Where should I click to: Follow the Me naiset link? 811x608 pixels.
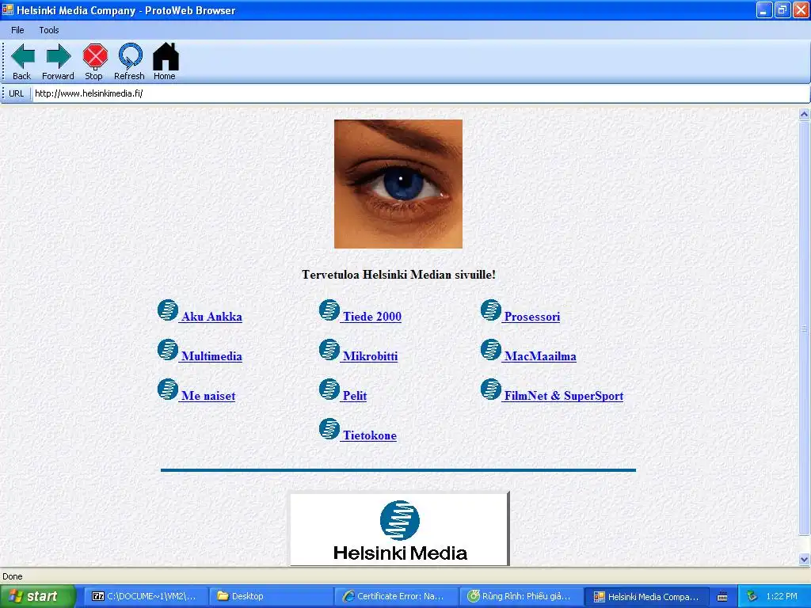pyautogui.click(x=208, y=396)
